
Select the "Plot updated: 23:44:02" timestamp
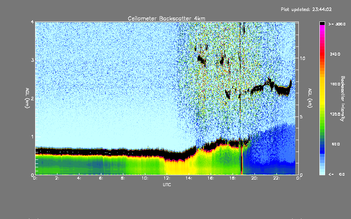point(306,9)
